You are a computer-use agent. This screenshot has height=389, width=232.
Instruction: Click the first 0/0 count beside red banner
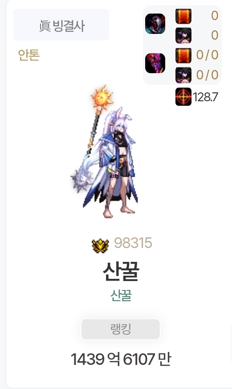(x=207, y=55)
